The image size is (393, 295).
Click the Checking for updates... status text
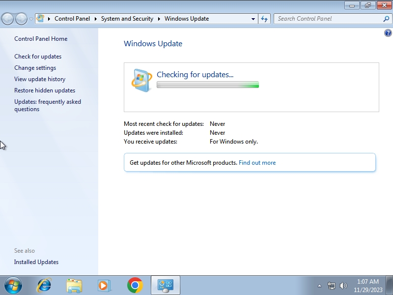195,75
